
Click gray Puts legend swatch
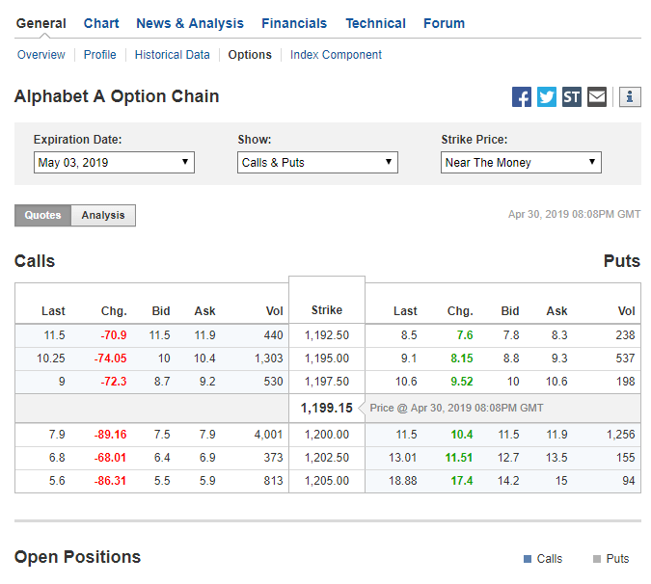[x=597, y=559]
